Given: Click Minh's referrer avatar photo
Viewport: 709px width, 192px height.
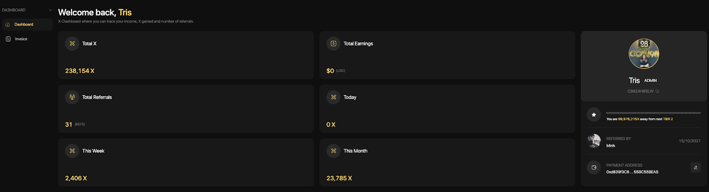Looking at the screenshot, I should 594,141.
